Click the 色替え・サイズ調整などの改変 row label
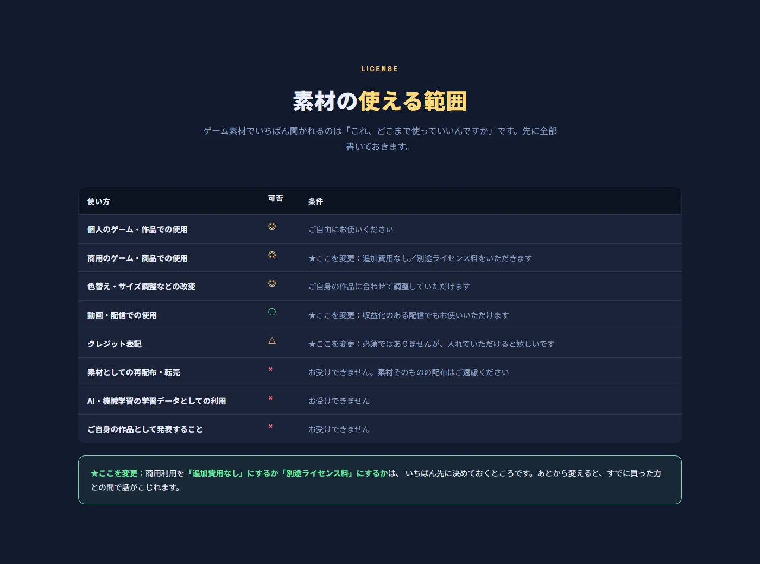 (141, 287)
